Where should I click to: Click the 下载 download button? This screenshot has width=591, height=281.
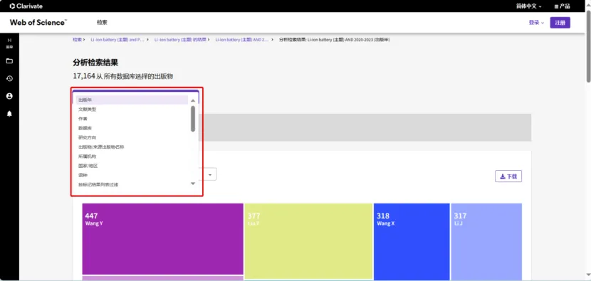click(x=508, y=176)
